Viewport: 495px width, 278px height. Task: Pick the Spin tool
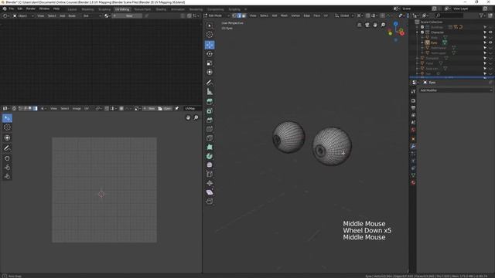point(210,156)
